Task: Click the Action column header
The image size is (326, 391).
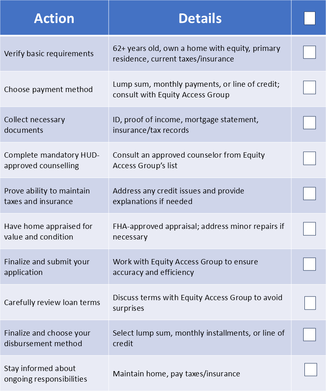Action: point(54,18)
